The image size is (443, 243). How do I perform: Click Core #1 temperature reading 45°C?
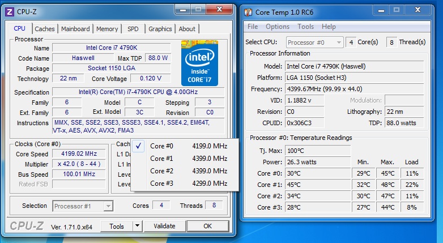click(318, 185)
